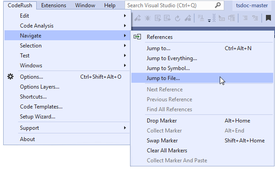The width and height of the screenshot is (275, 170).
Task: Open the Help menu
Action: pyautogui.click(x=110, y=5)
